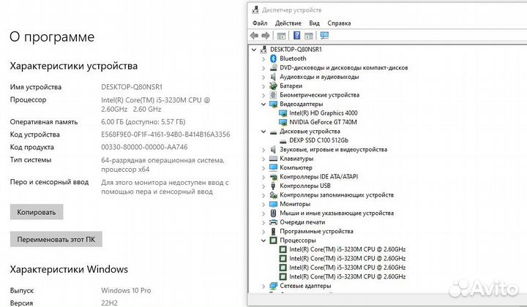
Task: Click device code E568F9E0-0F1F-4161-94B0-B414B16A3356
Action: click(165, 134)
